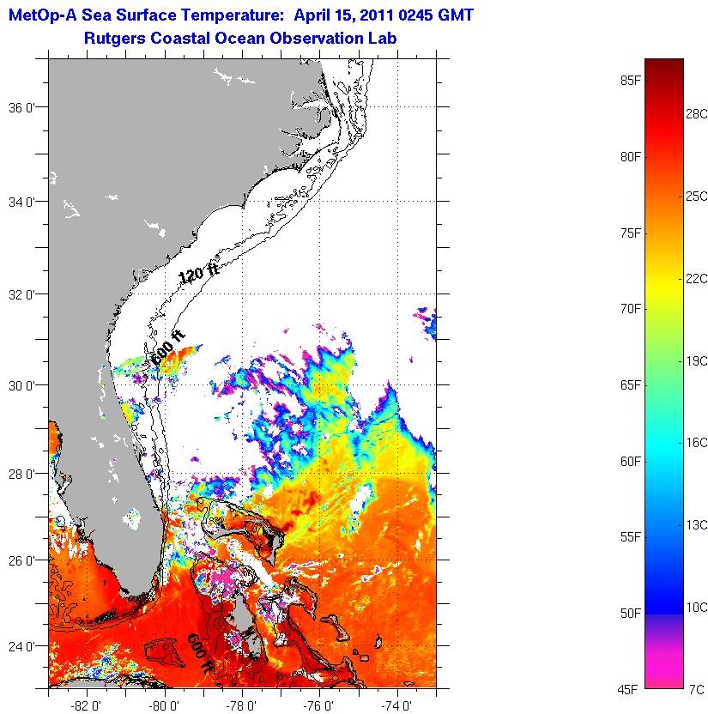Click the 13C colorbar label
The width and height of the screenshot is (708, 714).
tap(697, 524)
